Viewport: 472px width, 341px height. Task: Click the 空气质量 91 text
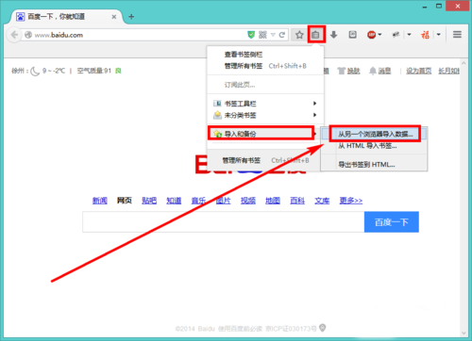tap(94, 71)
